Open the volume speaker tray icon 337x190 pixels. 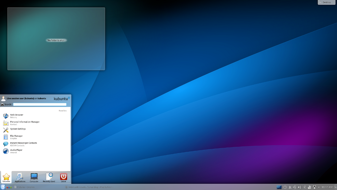pos(299,187)
